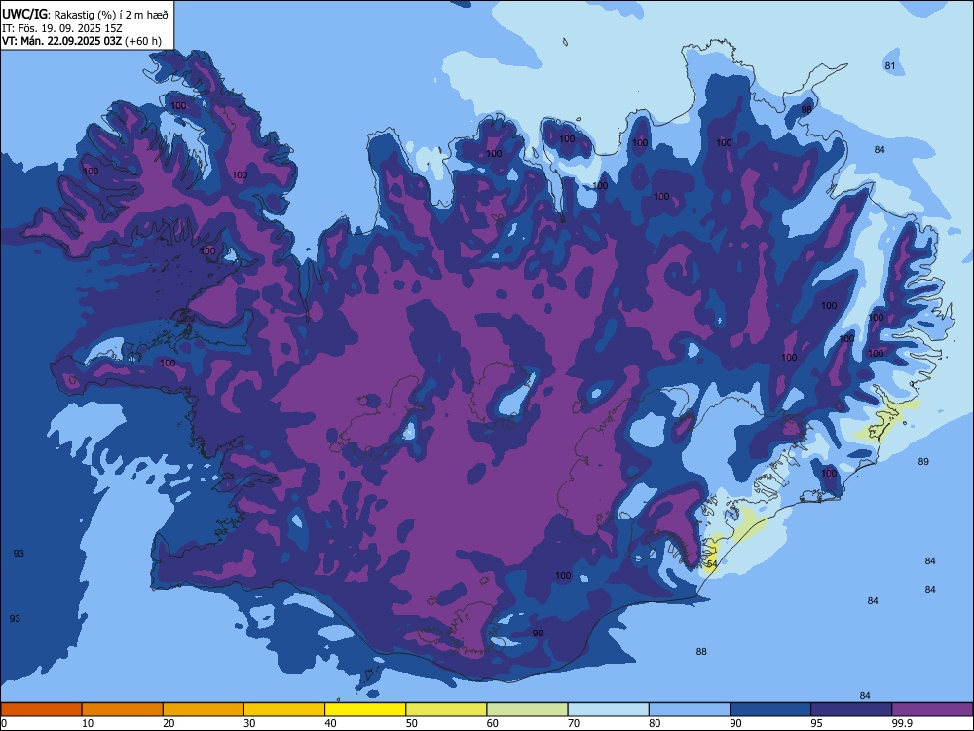Image resolution: width=974 pixels, height=731 pixels.
Task: Click the purple legend swatch above 99.9
Action: point(932,710)
